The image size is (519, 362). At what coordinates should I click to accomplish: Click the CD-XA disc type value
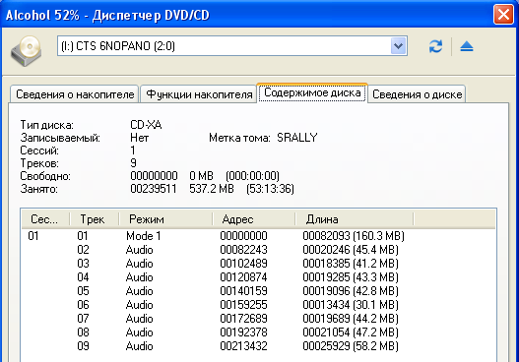[x=146, y=125]
